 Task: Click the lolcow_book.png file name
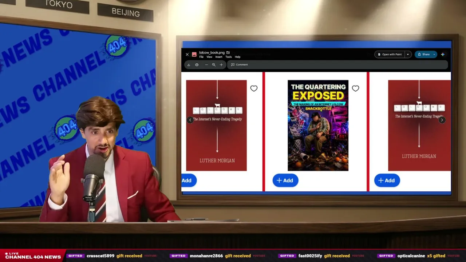point(212,53)
